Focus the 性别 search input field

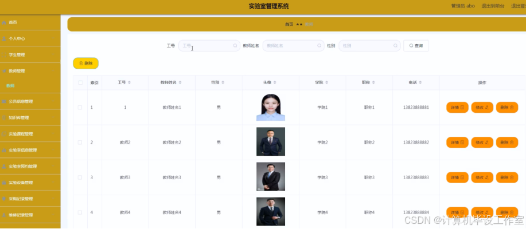(x=369, y=46)
